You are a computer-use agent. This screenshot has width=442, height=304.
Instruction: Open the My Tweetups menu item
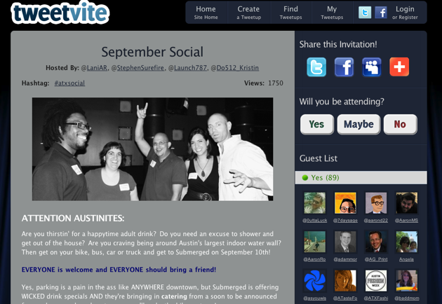click(x=332, y=13)
